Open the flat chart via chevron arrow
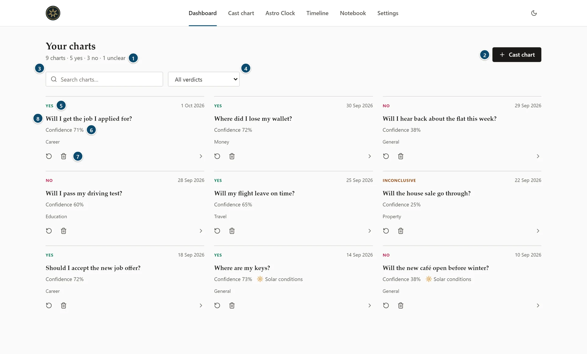 (538, 156)
